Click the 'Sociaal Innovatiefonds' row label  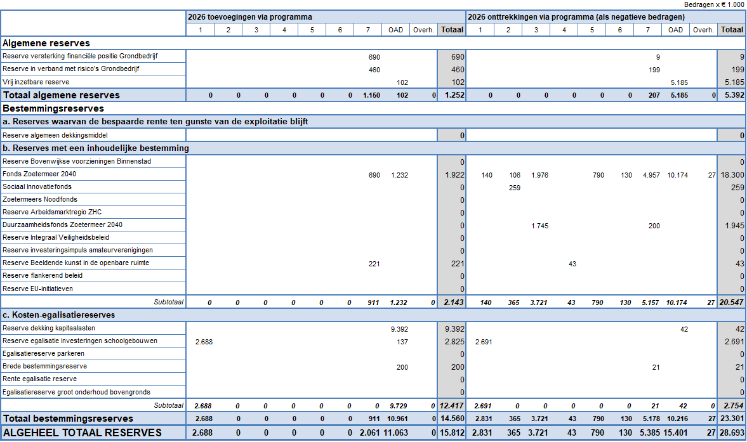point(37,186)
